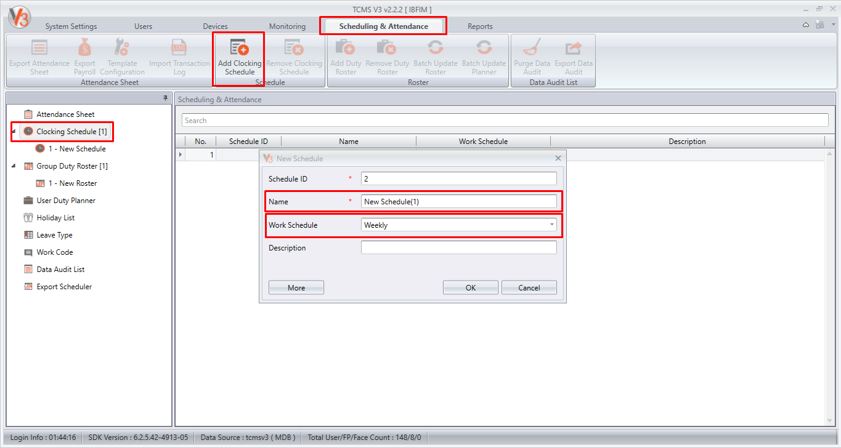The image size is (841, 448).
Task: Click the table scrollbar down arrow
Action: point(830,421)
